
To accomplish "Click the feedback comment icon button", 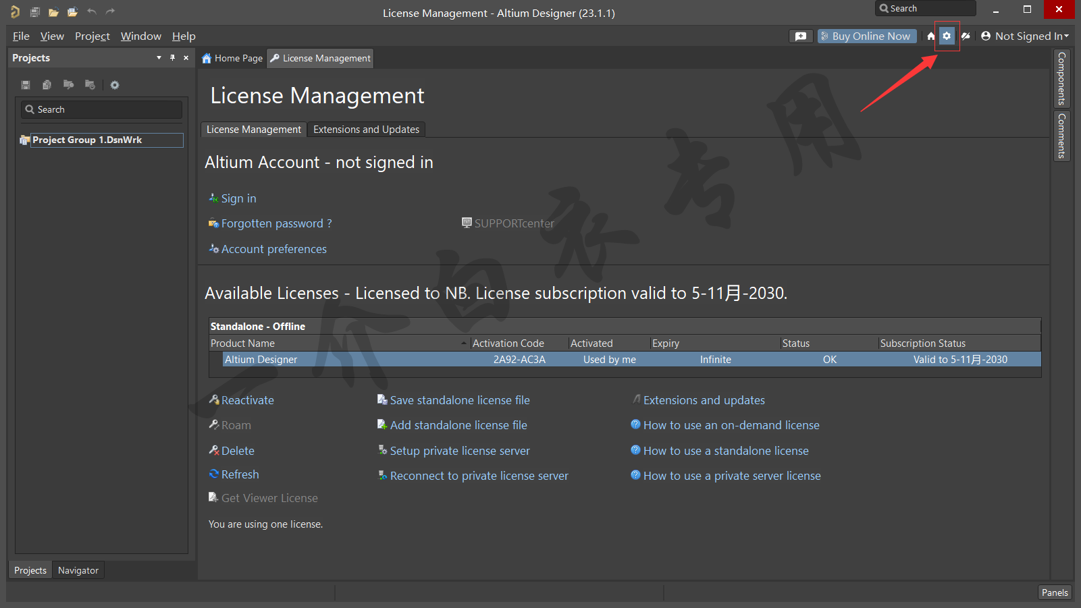I will coord(801,36).
